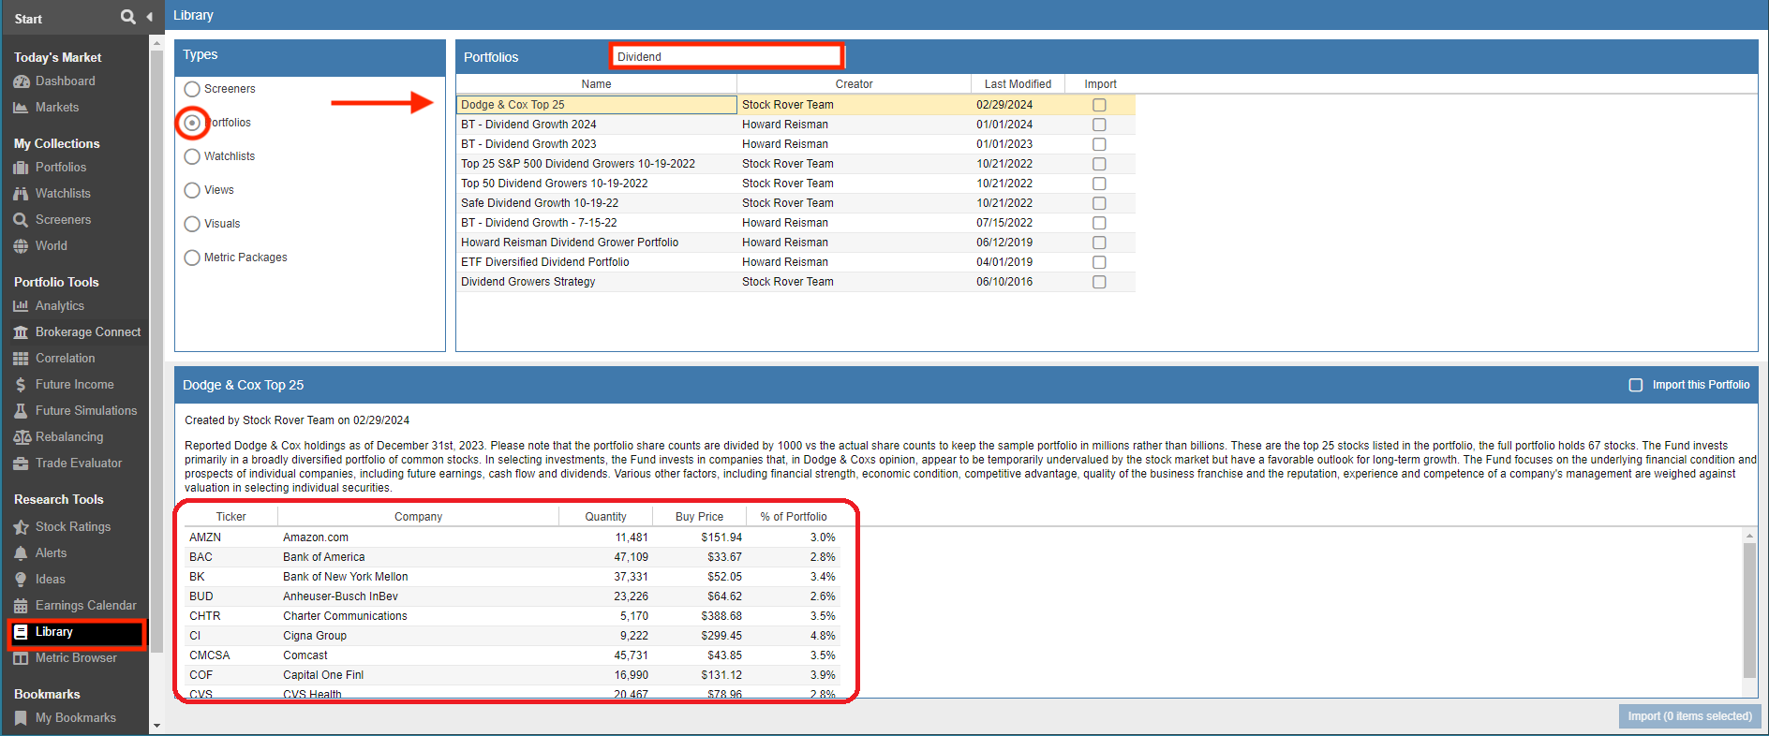Click the Import (0 items selected) button
1769x736 pixels.
point(1689,716)
